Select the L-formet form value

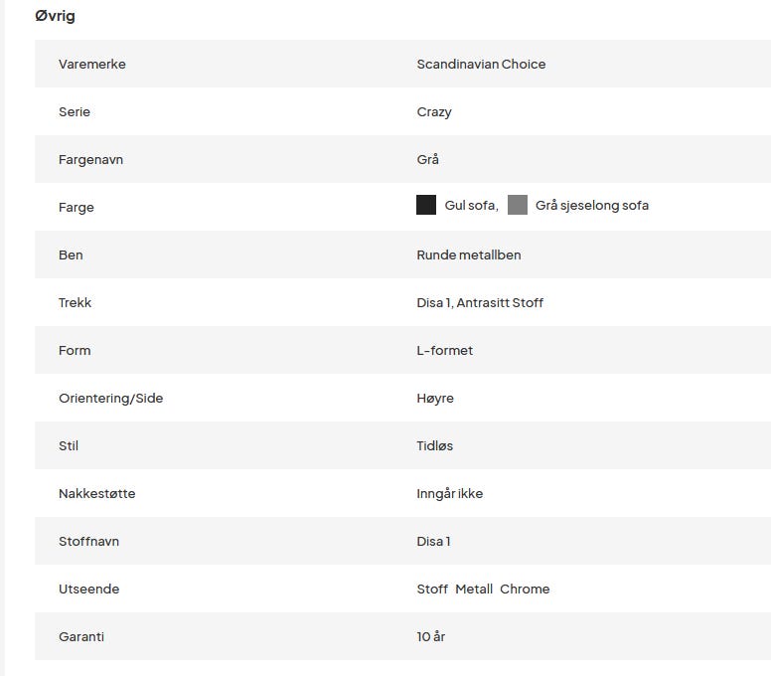445,351
